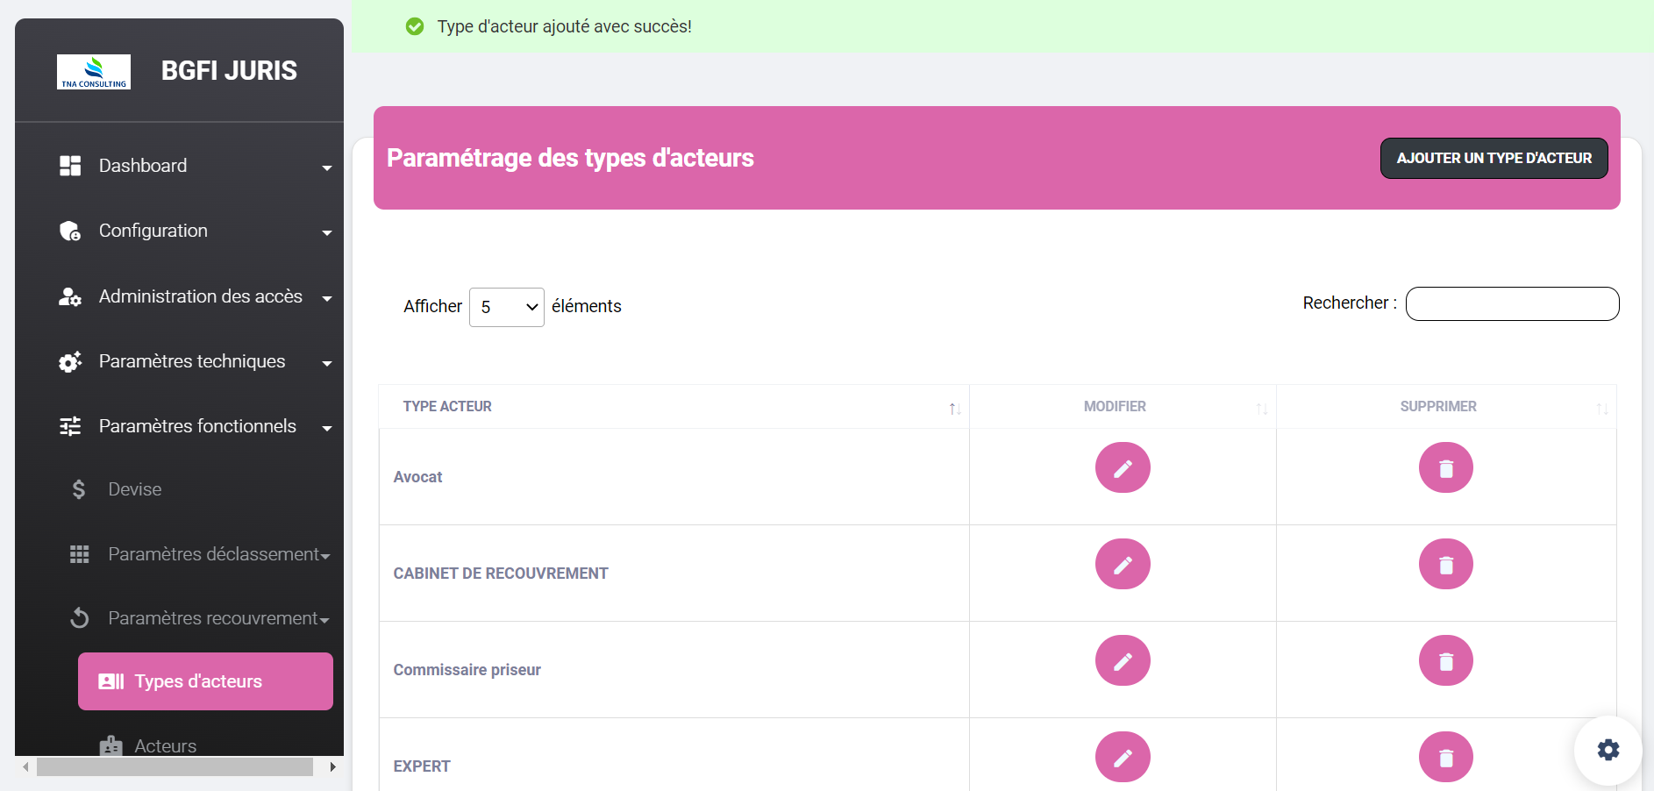Delete the CABINET DE RECOUVREMENT actor type
Viewport: 1654px width, 791px height.
tap(1445, 565)
